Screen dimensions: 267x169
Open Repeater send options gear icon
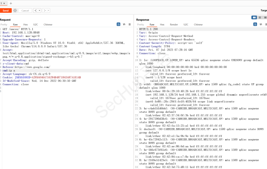click(15, 11)
